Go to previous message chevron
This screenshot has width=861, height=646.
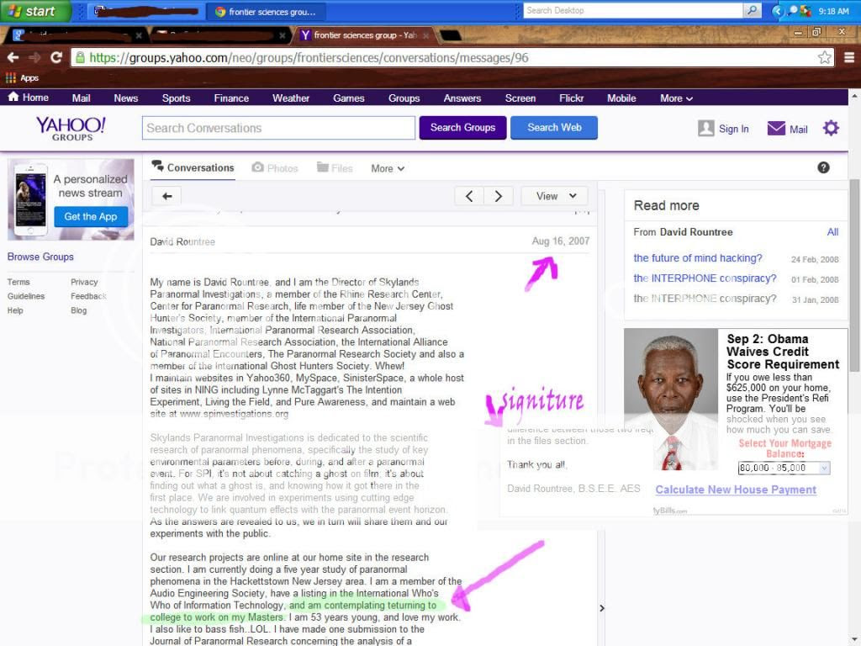coord(469,196)
